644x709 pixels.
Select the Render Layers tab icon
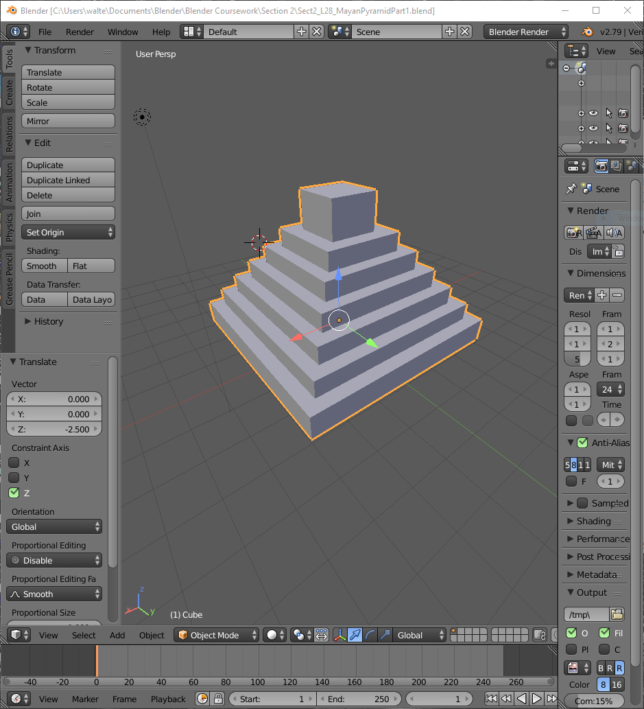[x=617, y=166]
